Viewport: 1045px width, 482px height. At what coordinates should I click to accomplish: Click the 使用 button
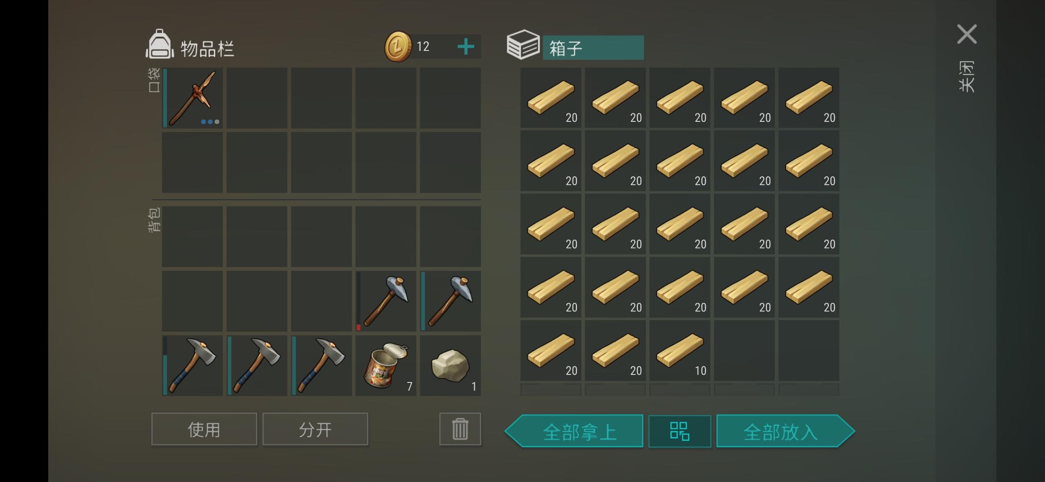pos(204,429)
